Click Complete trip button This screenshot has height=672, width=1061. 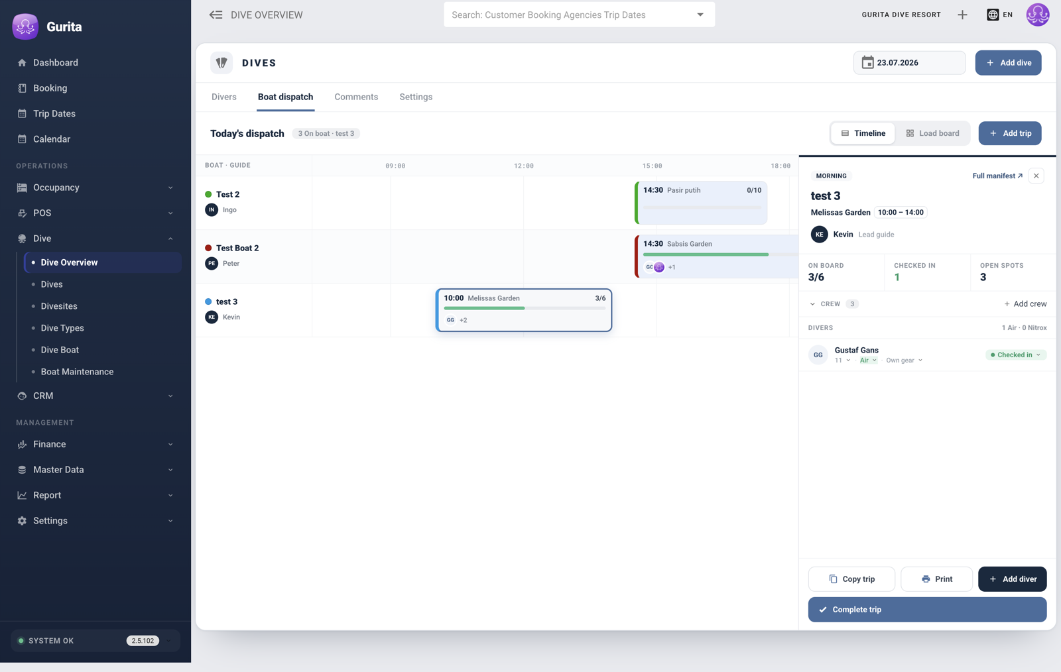[x=927, y=610]
